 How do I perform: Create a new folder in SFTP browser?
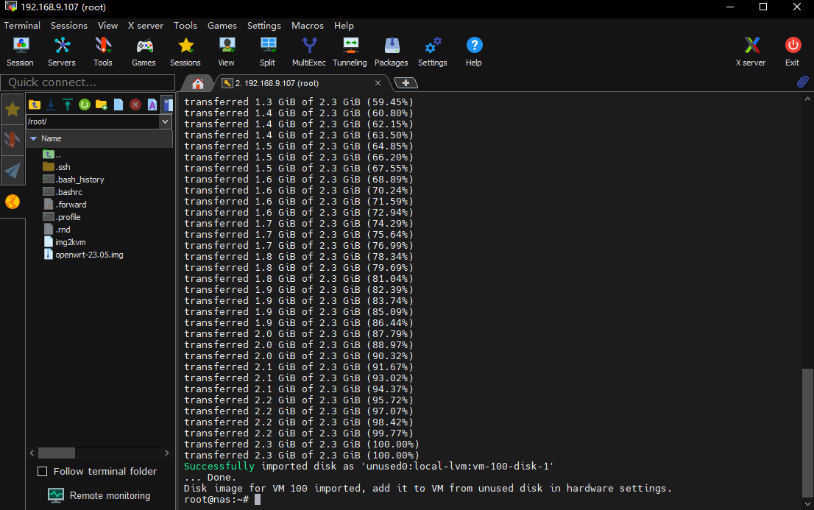[102, 105]
